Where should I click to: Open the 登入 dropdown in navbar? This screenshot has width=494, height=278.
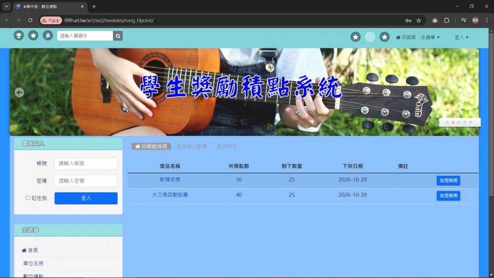click(461, 37)
